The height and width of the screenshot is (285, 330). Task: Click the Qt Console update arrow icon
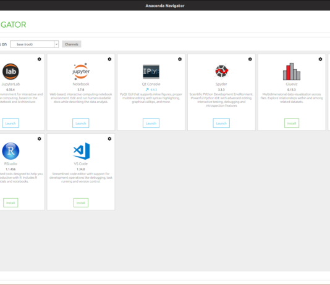pos(147,89)
